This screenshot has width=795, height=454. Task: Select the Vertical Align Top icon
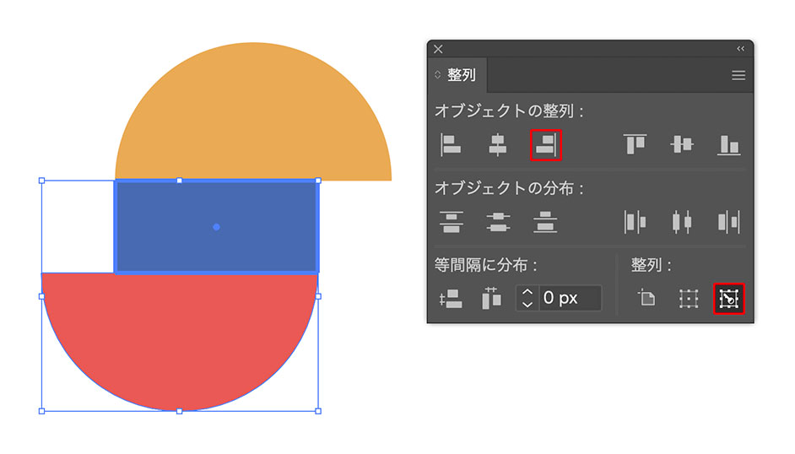[x=635, y=145]
